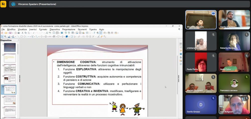Start slideshow from first slide icon
The image size is (251, 119).
pyautogui.click(x=66, y=33)
